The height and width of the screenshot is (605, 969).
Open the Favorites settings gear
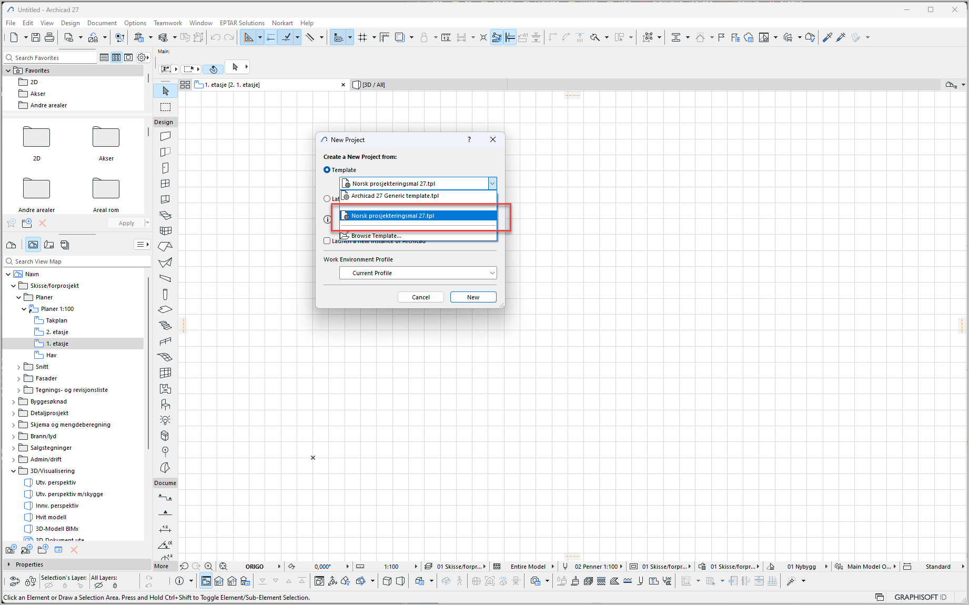coord(142,57)
